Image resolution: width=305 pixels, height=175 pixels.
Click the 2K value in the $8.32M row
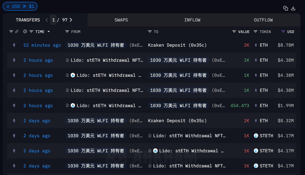247,121
